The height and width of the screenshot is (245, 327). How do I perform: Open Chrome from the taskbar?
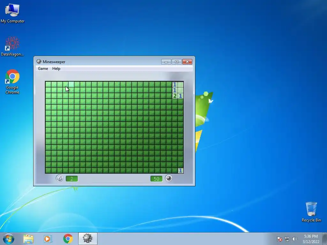(x=68, y=239)
